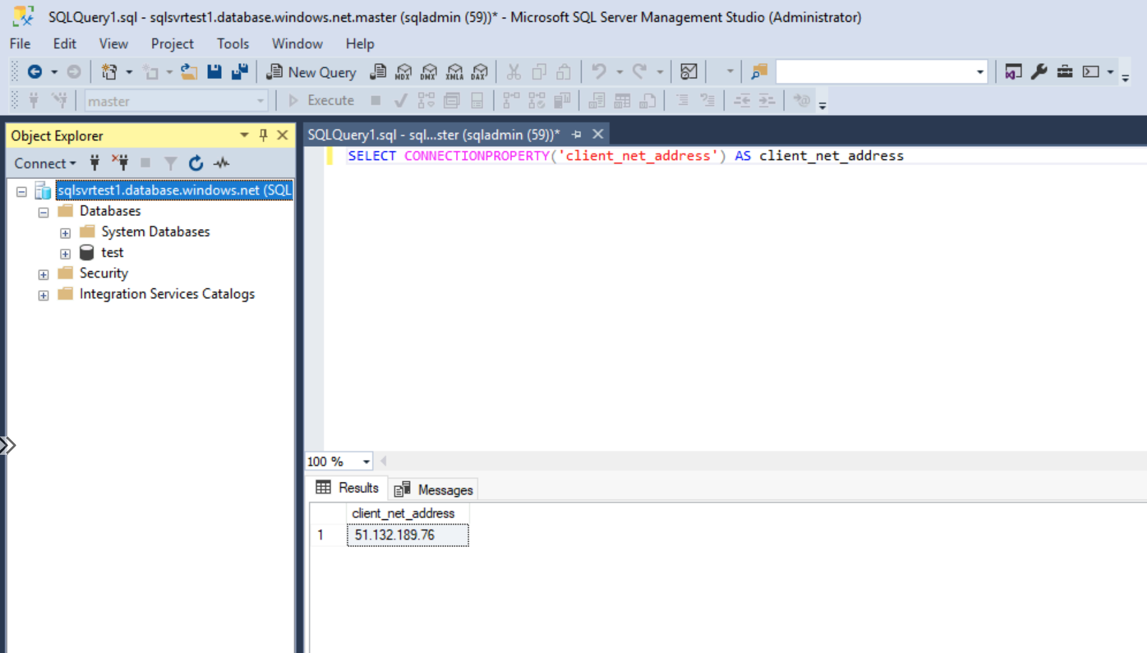
Task: Save the query with the single floppy-disk icon
Action: point(215,72)
